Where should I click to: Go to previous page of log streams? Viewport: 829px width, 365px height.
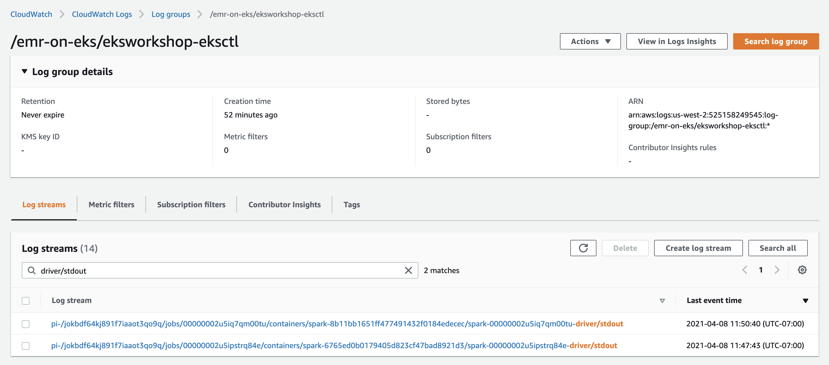click(745, 270)
